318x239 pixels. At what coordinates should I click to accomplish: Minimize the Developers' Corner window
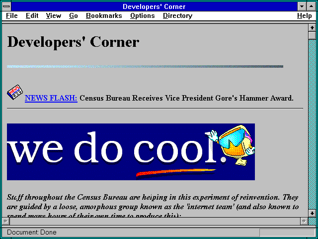(x=302, y=6)
